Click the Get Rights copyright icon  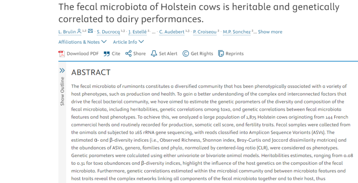(186, 54)
